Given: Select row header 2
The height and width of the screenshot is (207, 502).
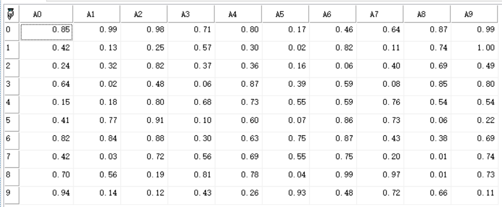Looking at the screenshot, I should [x=10, y=68].
